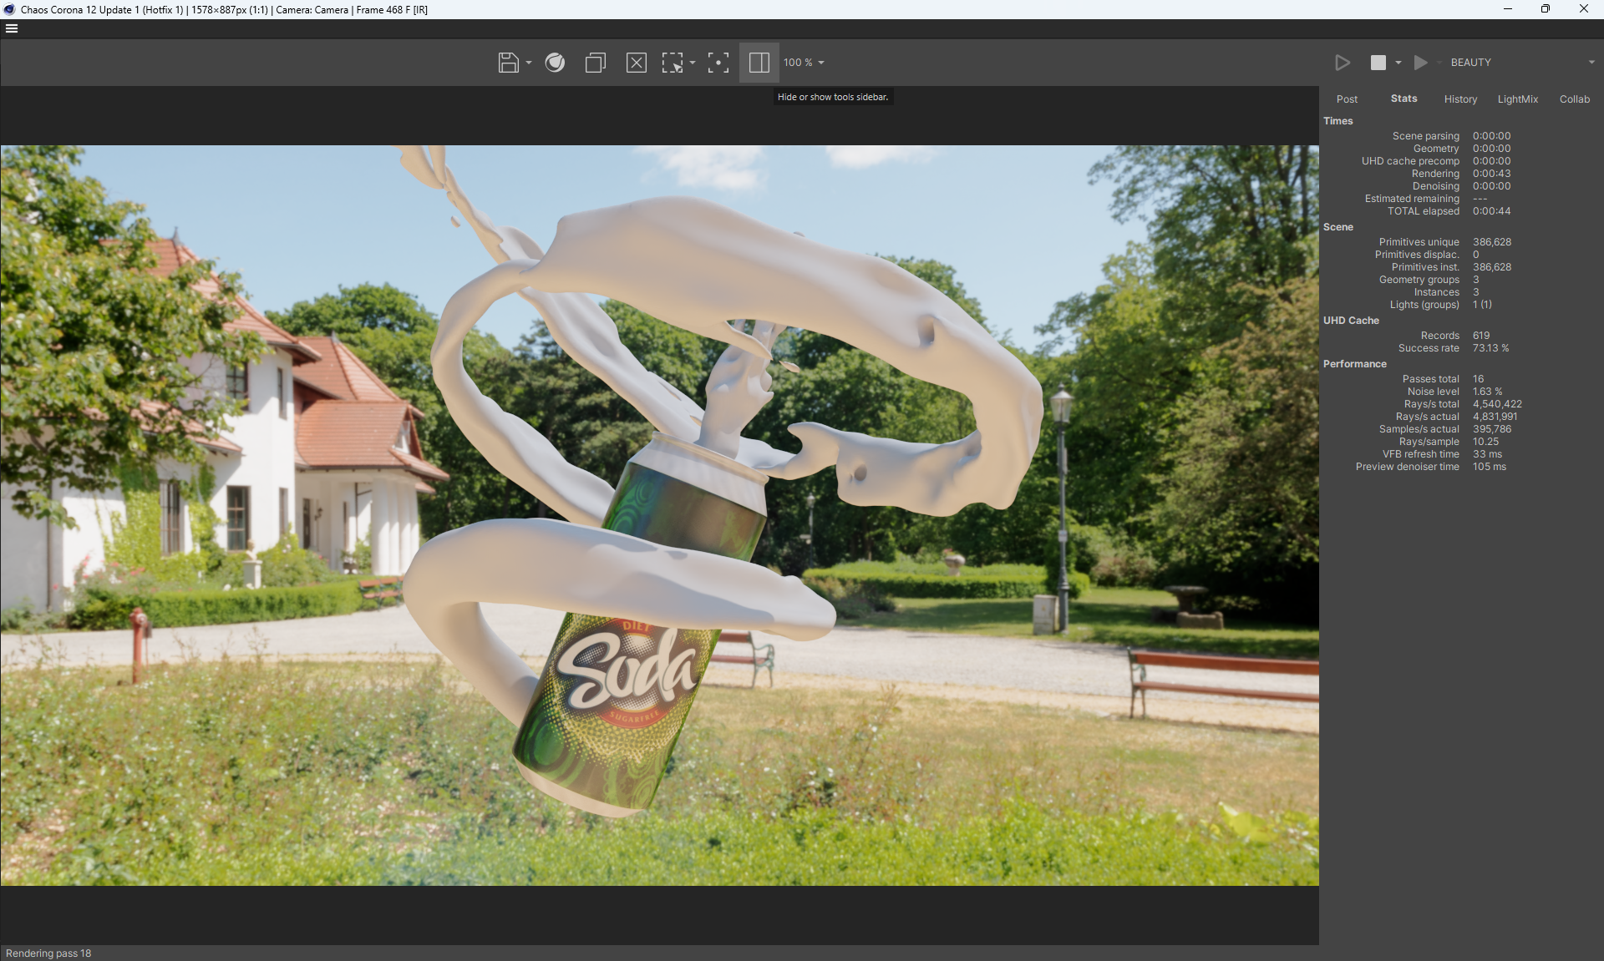Click the focus point picker icon
The width and height of the screenshot is (1604, 961).
tap(718, 63)
